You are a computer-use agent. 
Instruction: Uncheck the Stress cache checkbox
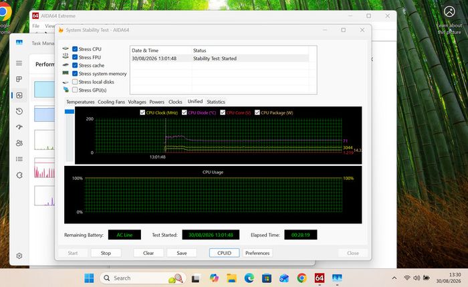pos(75,65)
